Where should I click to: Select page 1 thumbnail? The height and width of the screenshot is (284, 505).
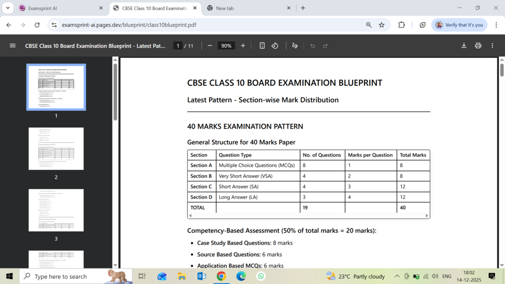[56, 87]
